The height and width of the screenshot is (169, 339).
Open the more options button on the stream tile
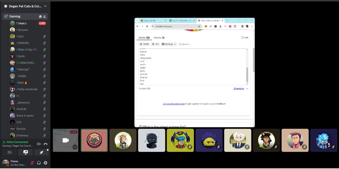pyautogui.click(x=75, y=147)
